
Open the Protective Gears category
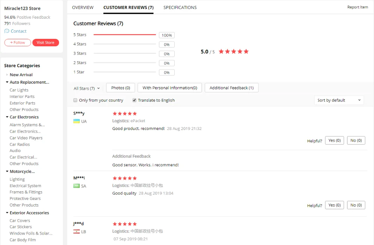tap(25, 198)
